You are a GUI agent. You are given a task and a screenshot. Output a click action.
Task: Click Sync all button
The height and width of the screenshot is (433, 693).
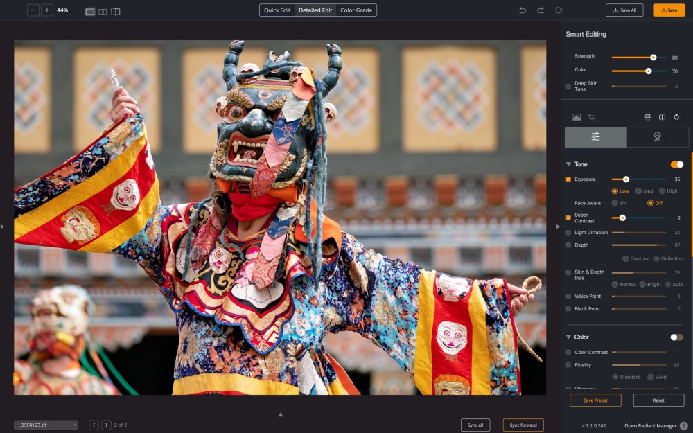475,425
